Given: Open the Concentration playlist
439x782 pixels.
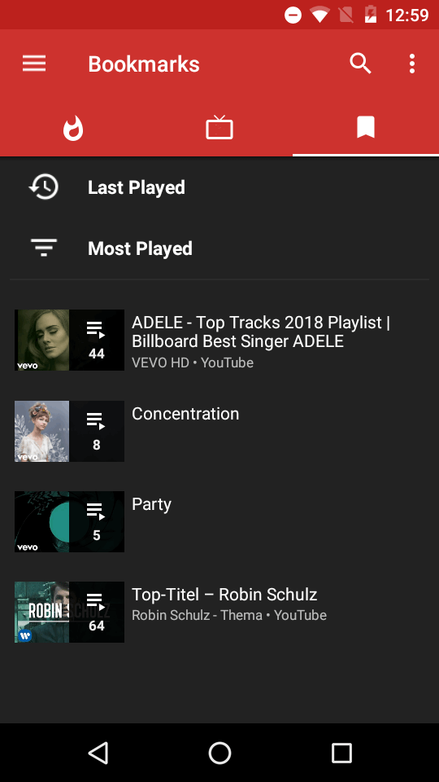Looking at the screenshot, I should click(x=219, y=432).
